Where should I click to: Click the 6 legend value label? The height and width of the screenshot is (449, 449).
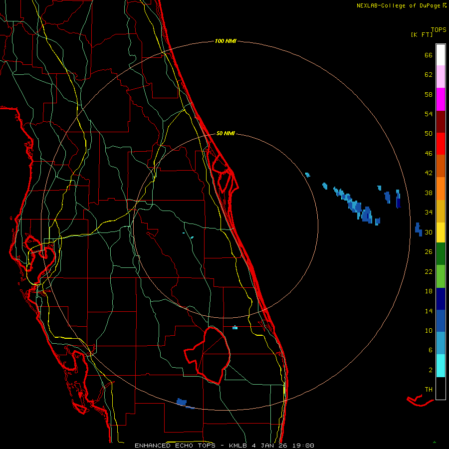click(431, 350)
